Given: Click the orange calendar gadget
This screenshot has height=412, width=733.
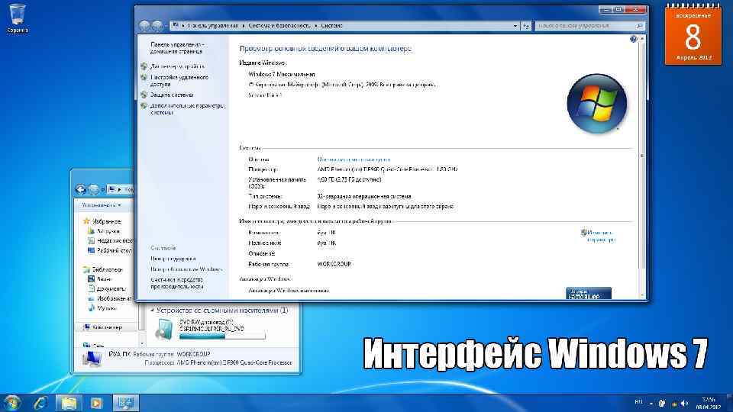Looking at the screenshot, I should click(x=693, y=34).
